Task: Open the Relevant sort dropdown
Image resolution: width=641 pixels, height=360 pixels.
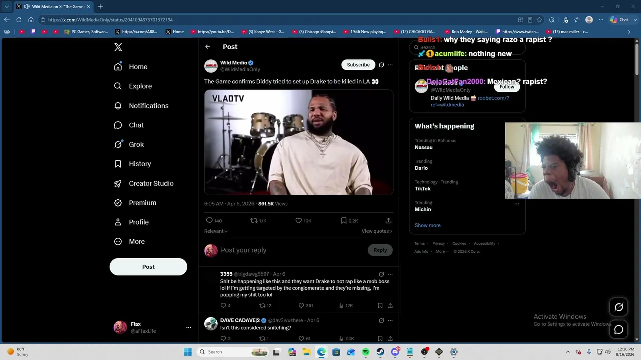Action: [216, 231]
